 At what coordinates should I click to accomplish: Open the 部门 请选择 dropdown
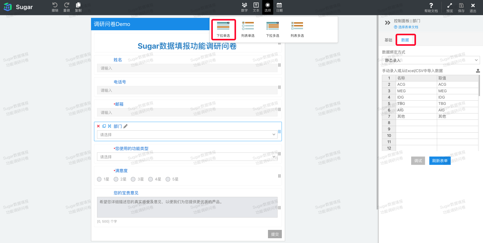click(187, 135)
